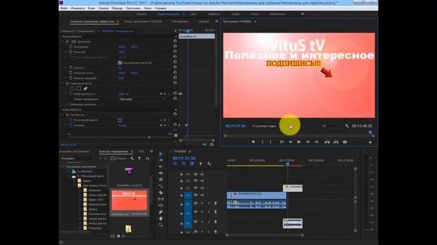Viewport: 437px width, 245px height.
Task: Collapse the Motion effect section
Action: tap(63, 42)
